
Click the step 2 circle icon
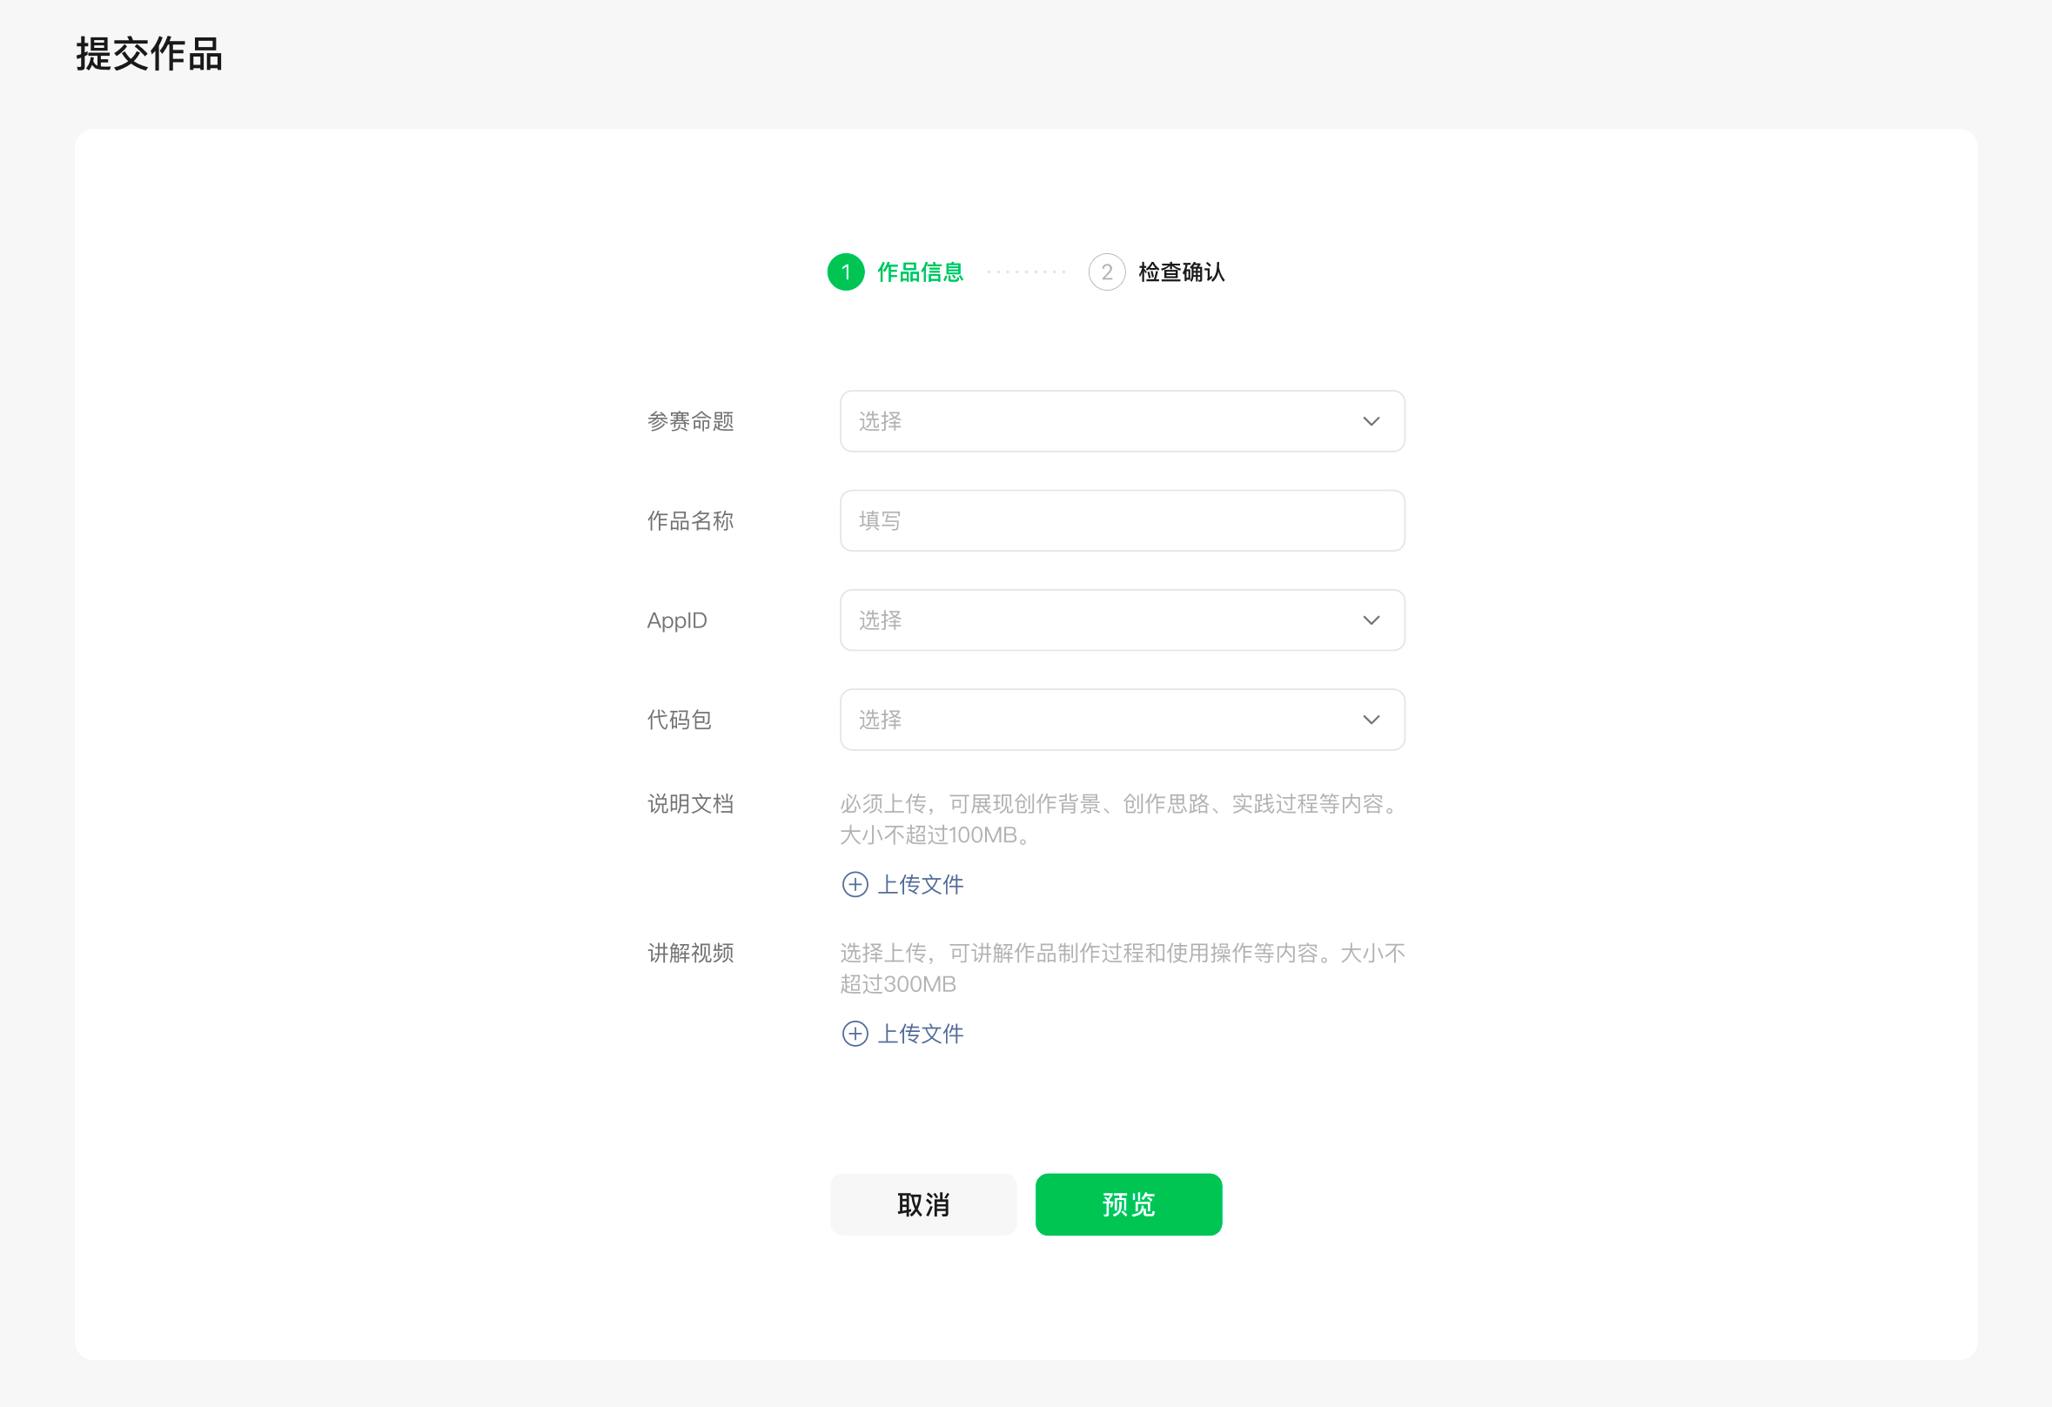click(x=1106, y=271)
